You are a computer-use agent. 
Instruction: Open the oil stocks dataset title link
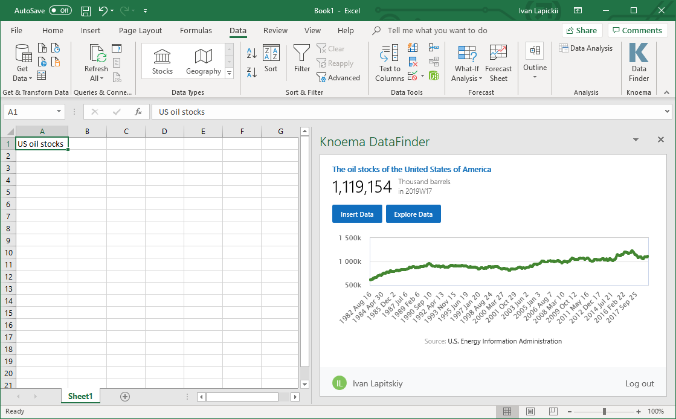(x=411, y=170)
